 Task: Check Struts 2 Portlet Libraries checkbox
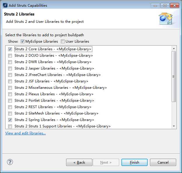[x=10, y=101]
